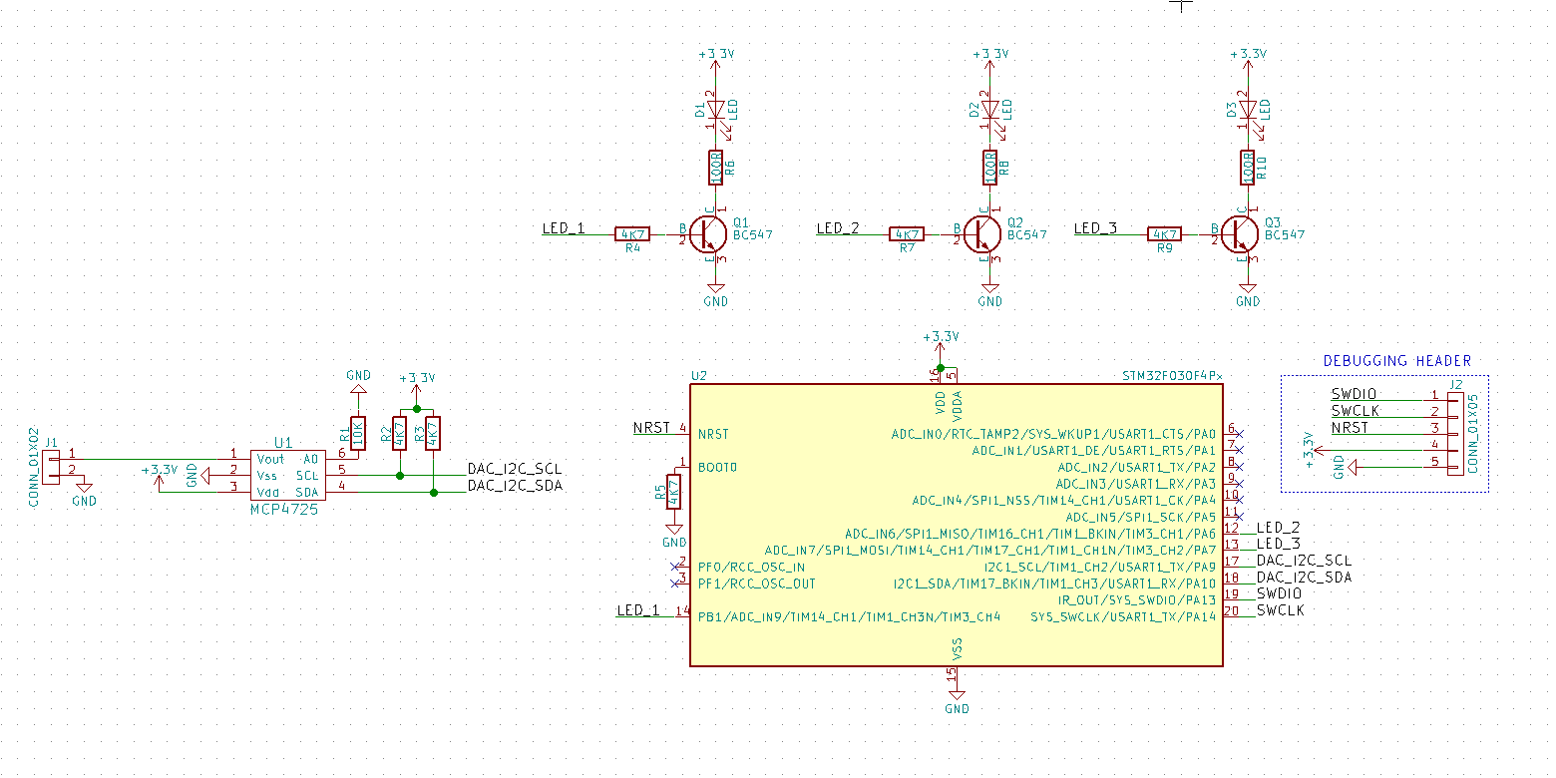Screen dimensions: 1556x778
Task: Click the D2 LED symbol
Action: 988,109
